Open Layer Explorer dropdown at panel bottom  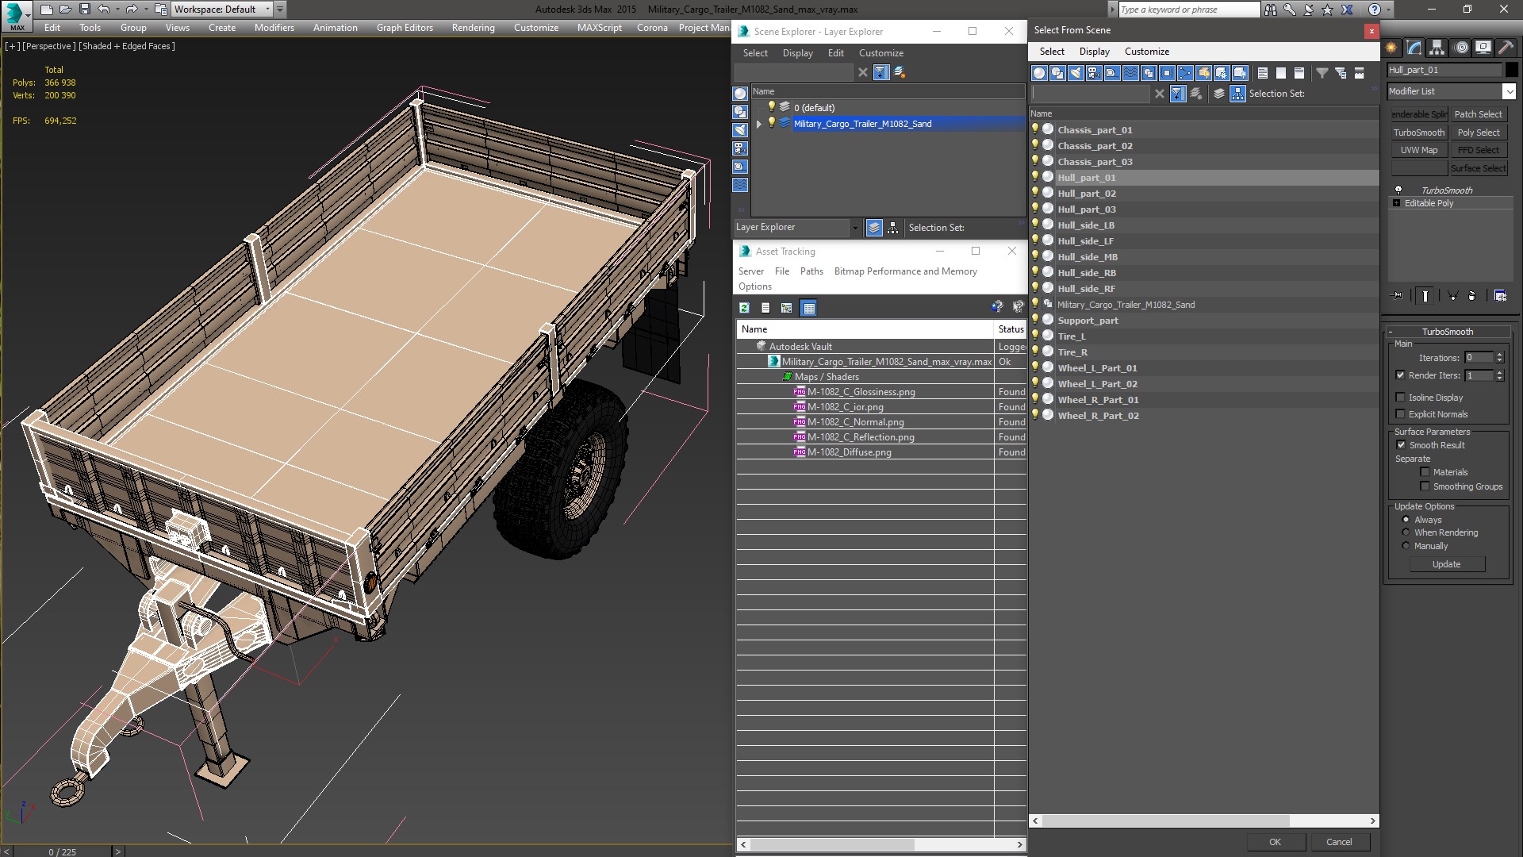tap(854, 228)
